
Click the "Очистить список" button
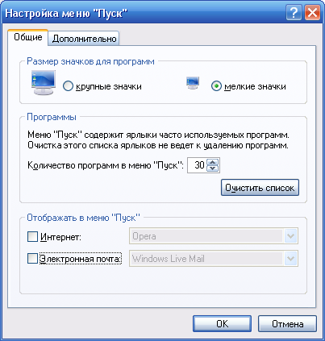pos(260,188)
